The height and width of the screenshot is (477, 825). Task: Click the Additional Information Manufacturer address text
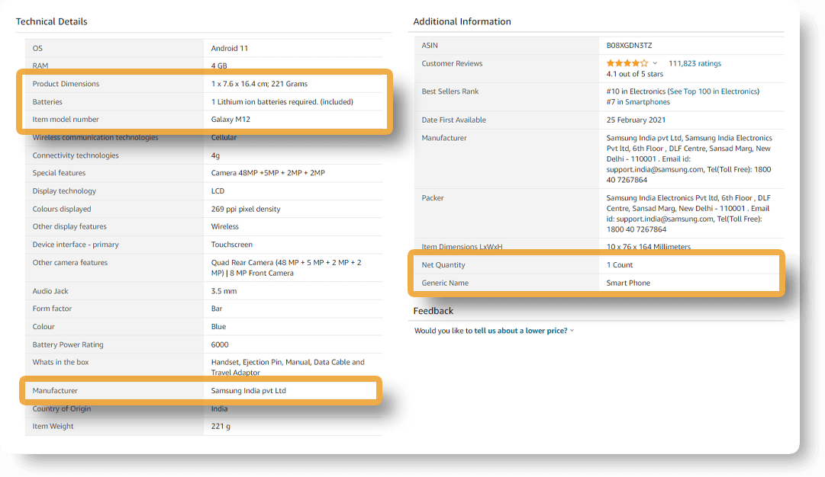689,159
